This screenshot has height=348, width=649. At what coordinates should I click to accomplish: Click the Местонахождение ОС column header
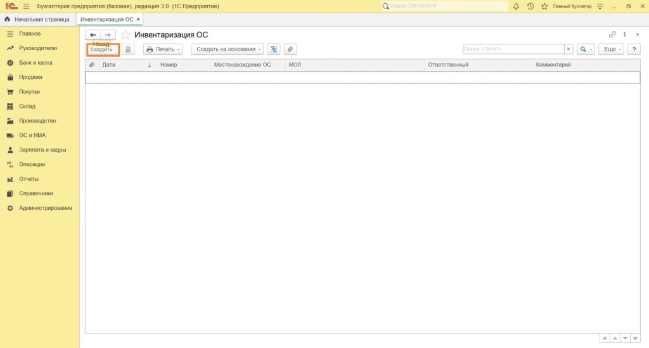coord(248,65)
